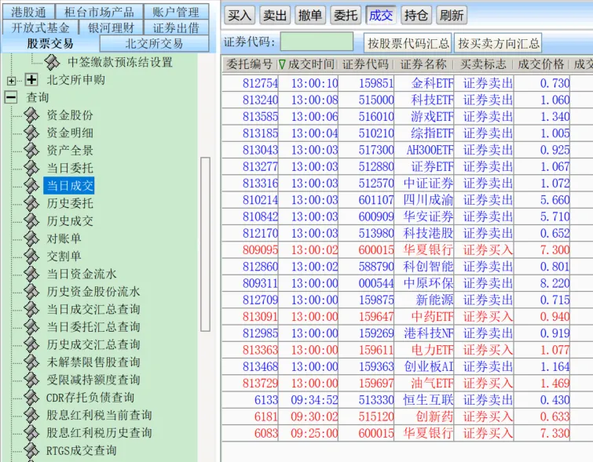Open the 柜台市场产品 tab
The image size is (593, 462).
click(x=99, y=12)
